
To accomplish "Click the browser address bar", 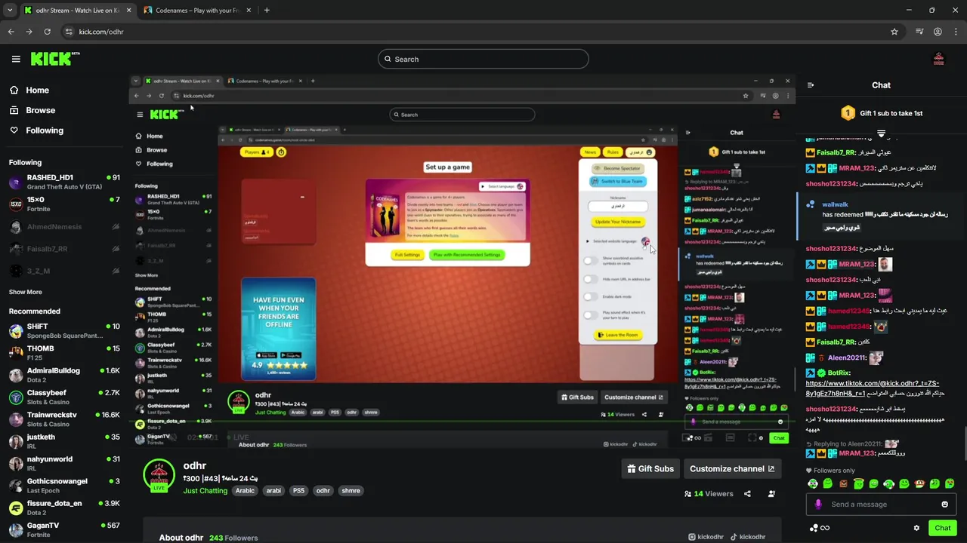I will tap(476, 32).
